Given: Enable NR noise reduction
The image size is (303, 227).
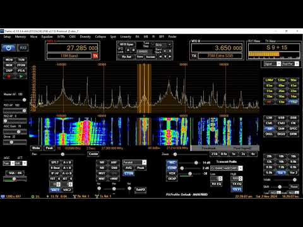Looking at the screenshot, I should [102, 163].
